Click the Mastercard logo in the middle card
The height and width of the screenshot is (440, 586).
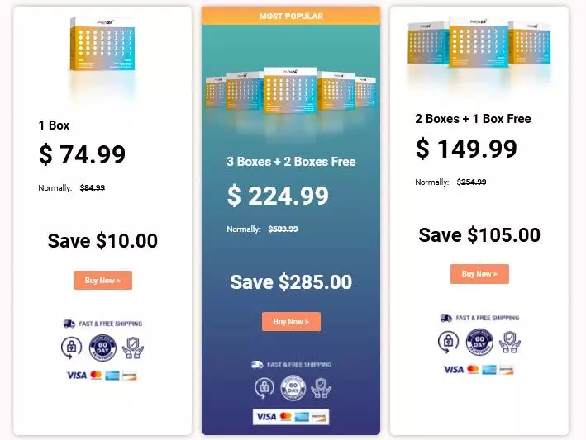285,417
